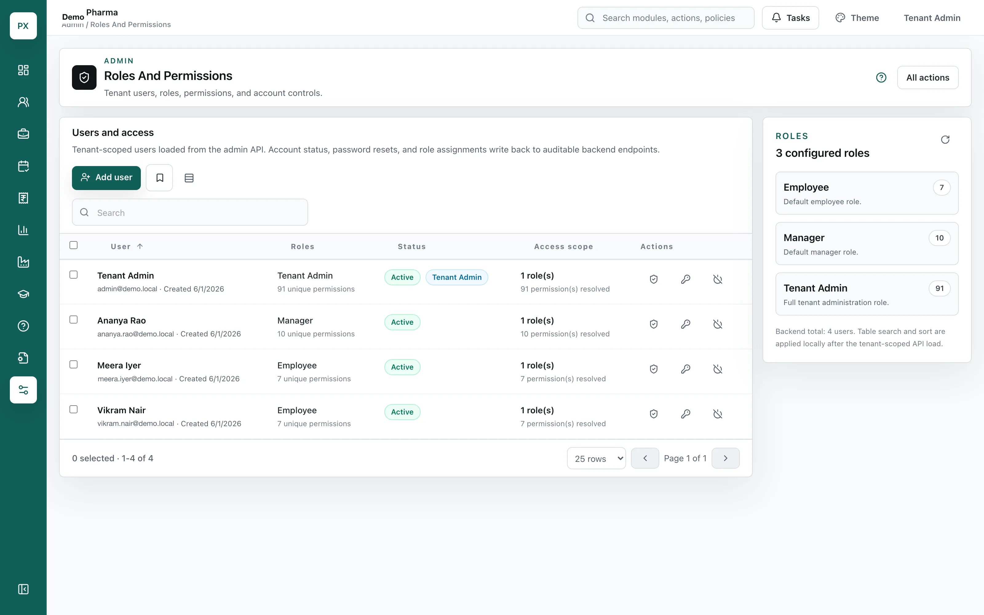Viewport: 984px width, 615px height.
Task: Click the deactivate icon for Vikram Nair
Action: click(718, 414)
